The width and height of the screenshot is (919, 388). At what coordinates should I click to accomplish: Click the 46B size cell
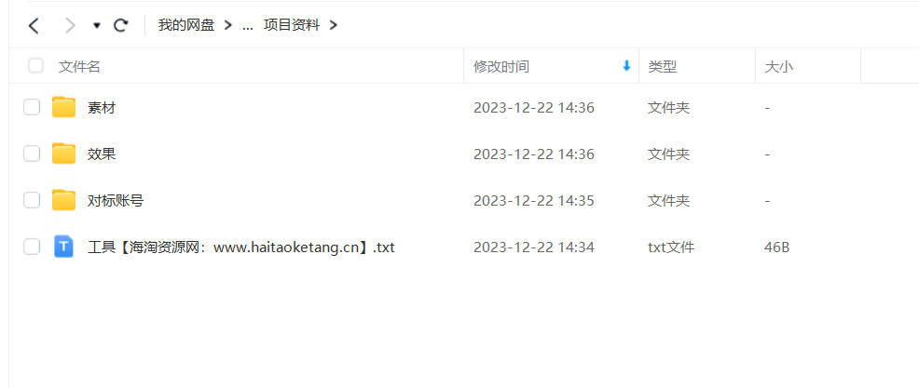pyautogui.click(x=776, y=248)
